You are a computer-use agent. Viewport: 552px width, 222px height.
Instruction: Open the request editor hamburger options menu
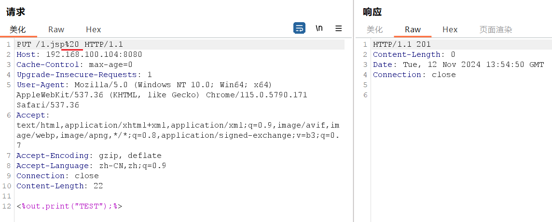coord(339,28)
